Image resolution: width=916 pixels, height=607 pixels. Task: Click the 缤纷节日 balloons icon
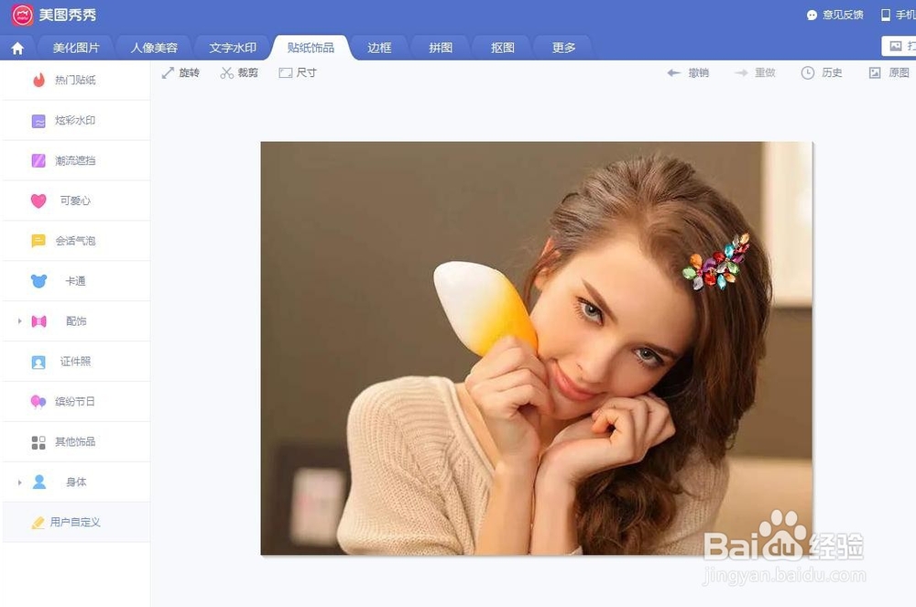tap(38, 402)
